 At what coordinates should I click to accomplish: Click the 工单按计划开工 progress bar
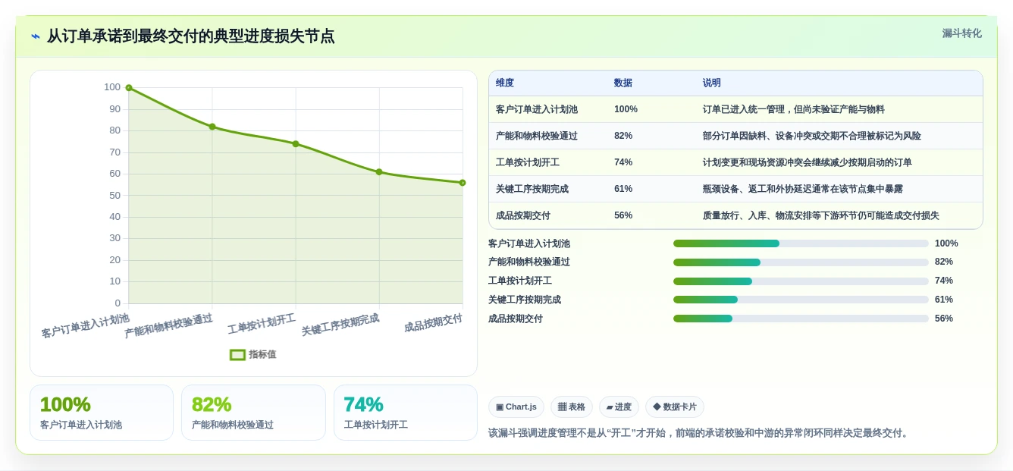801,281
